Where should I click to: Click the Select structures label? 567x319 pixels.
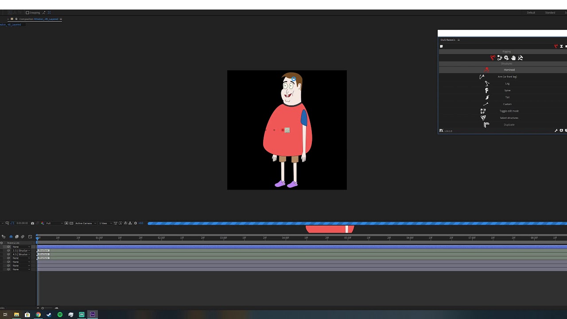[509, 118]
